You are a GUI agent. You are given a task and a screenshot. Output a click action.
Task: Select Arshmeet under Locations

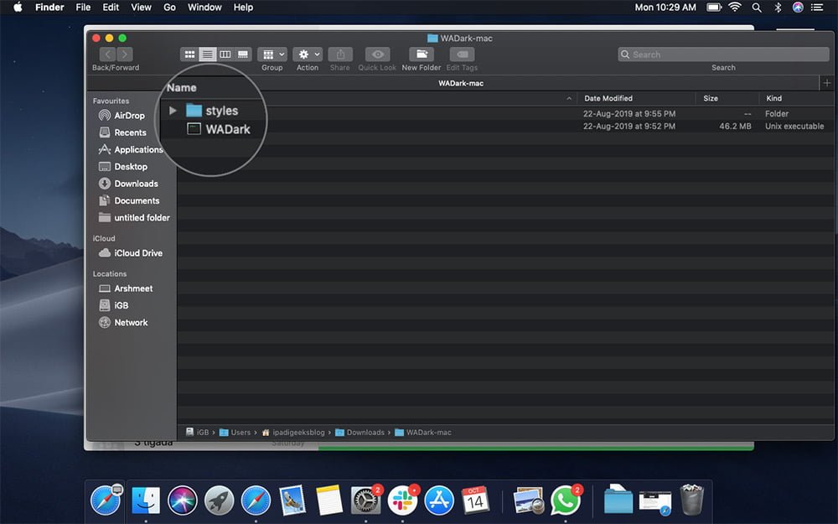126,288
